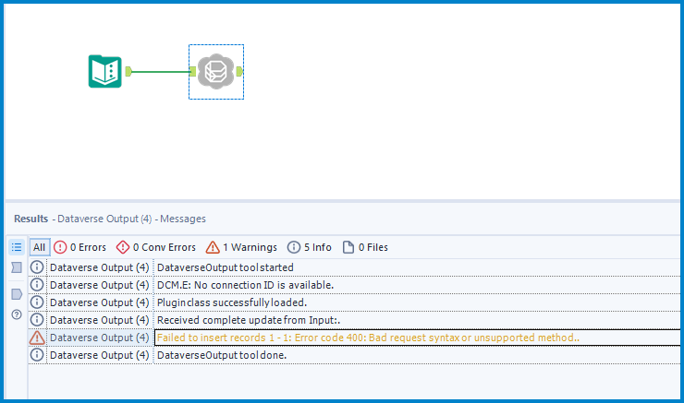Select the Dataverse Output tool on canvas
Viewport: 684px width, 403px height.
pos(216,71)
